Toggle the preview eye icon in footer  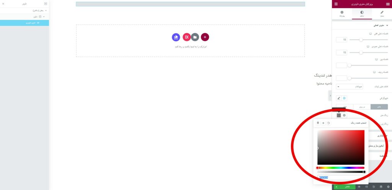[359, 187]
